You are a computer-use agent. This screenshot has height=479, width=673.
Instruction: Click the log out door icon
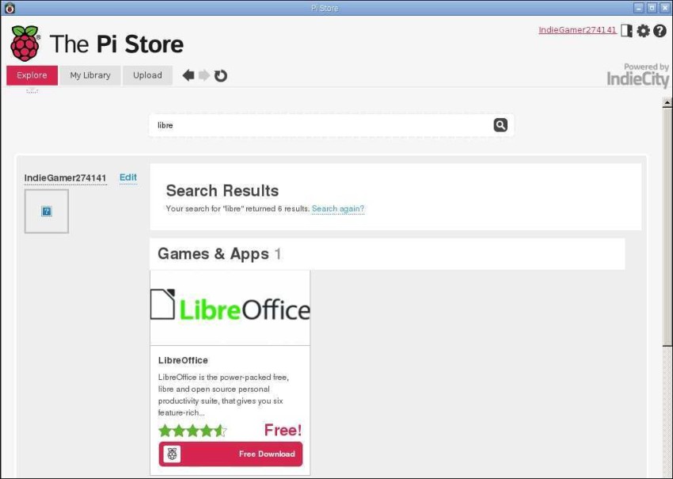click(626, 30)
